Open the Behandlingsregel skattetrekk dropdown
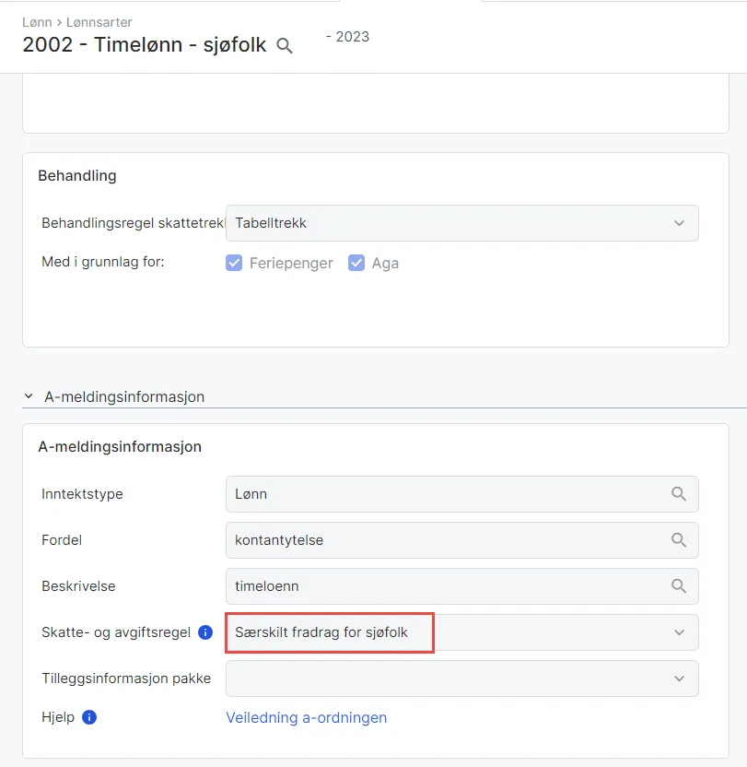747x767 pixels. 461,223
